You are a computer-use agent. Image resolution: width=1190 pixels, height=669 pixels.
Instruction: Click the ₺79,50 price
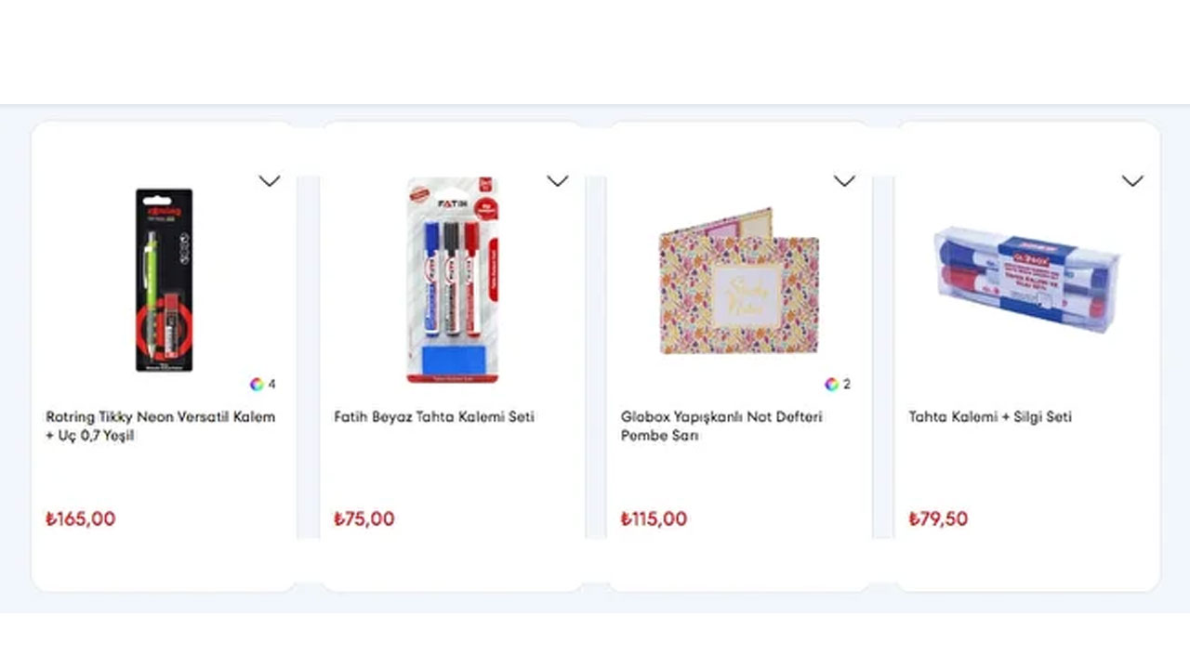[939, 518]
